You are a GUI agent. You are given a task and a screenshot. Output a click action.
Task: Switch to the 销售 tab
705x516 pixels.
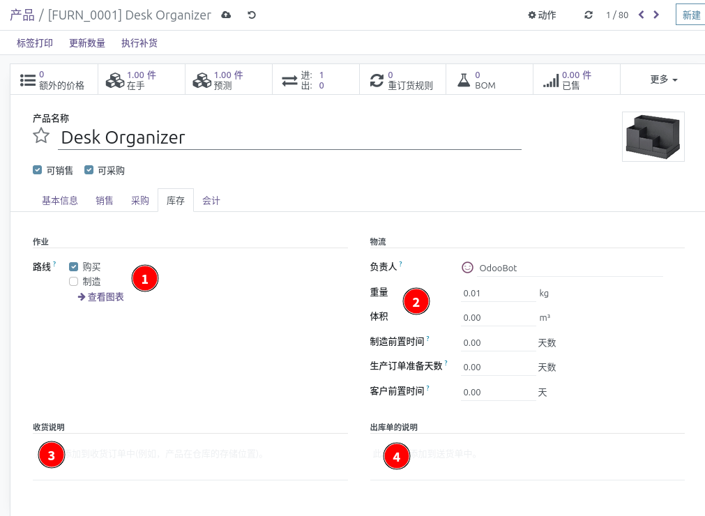pos(105,200)
